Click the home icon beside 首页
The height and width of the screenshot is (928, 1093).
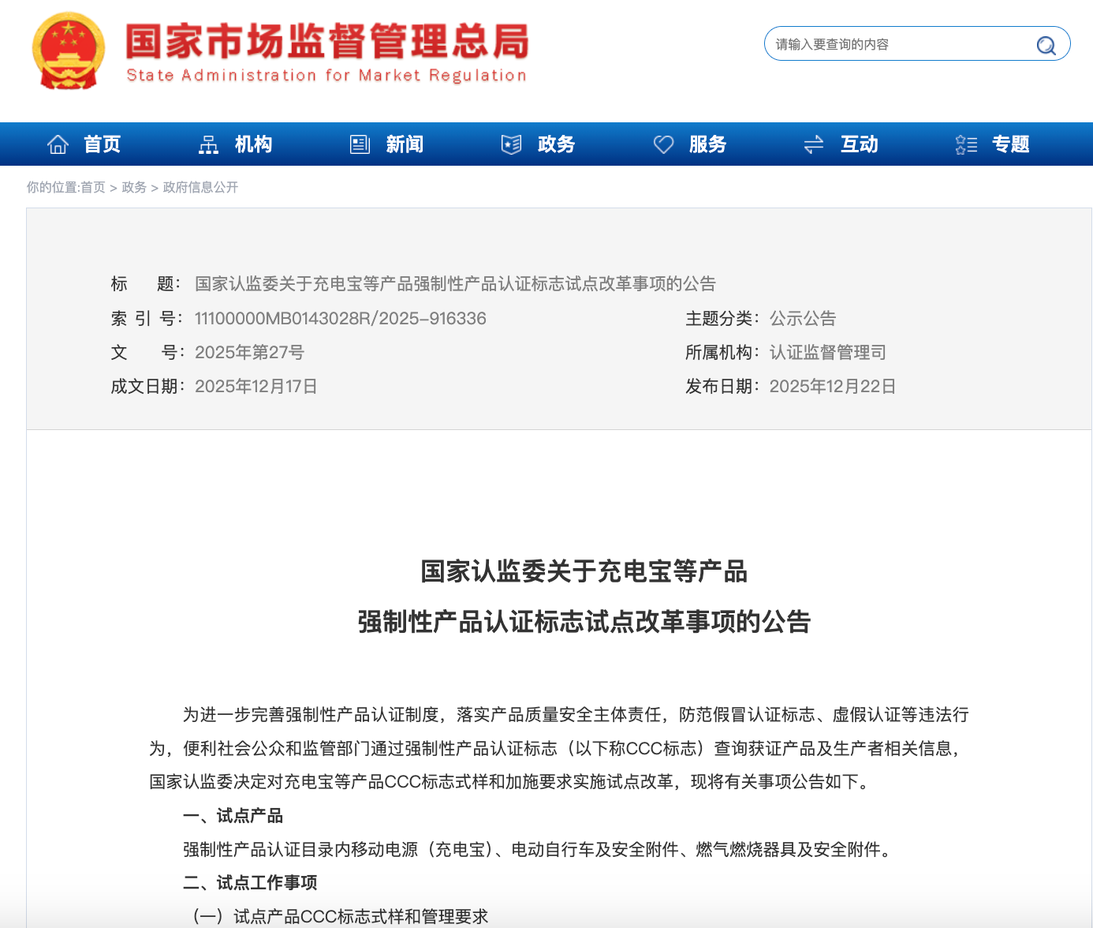coord(58,144)
